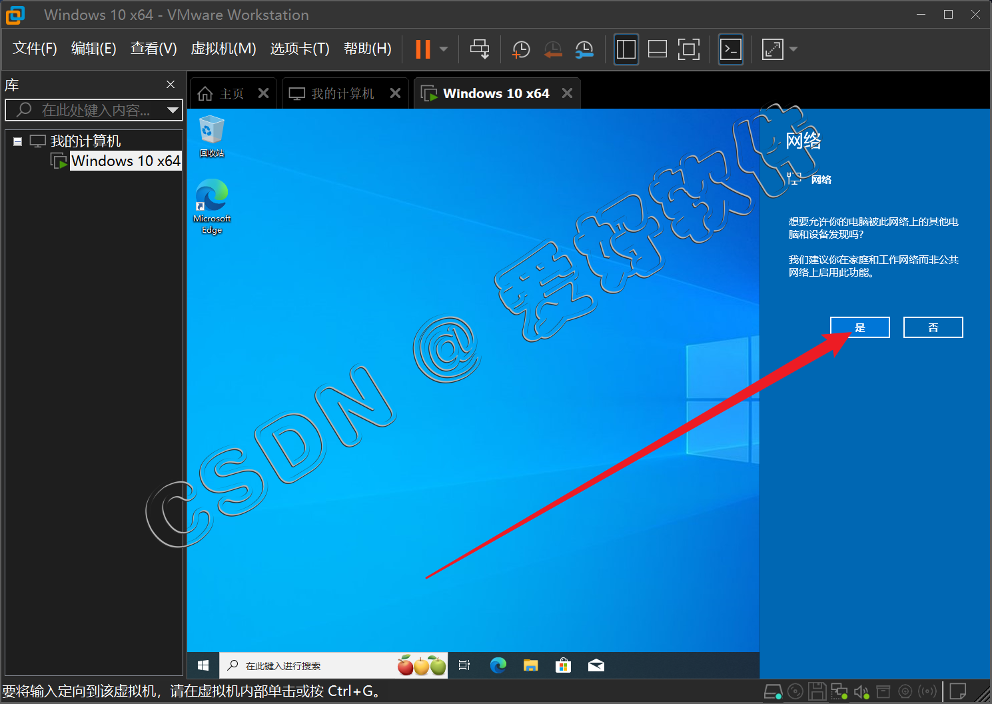The image size is (992, 704).
Task: Revert the virtual machine to a snapshot
Action: (552, 49)
